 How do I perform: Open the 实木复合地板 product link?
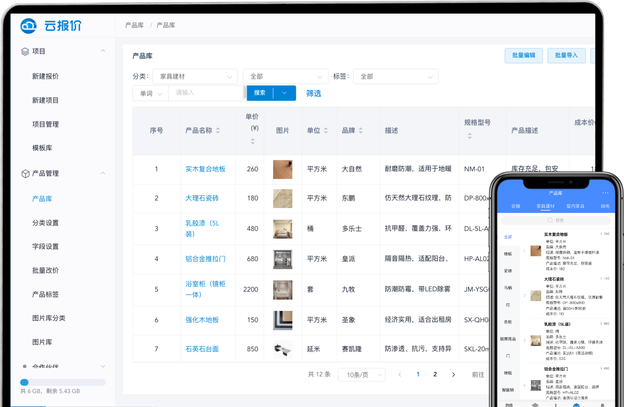(x=205, y=169)
